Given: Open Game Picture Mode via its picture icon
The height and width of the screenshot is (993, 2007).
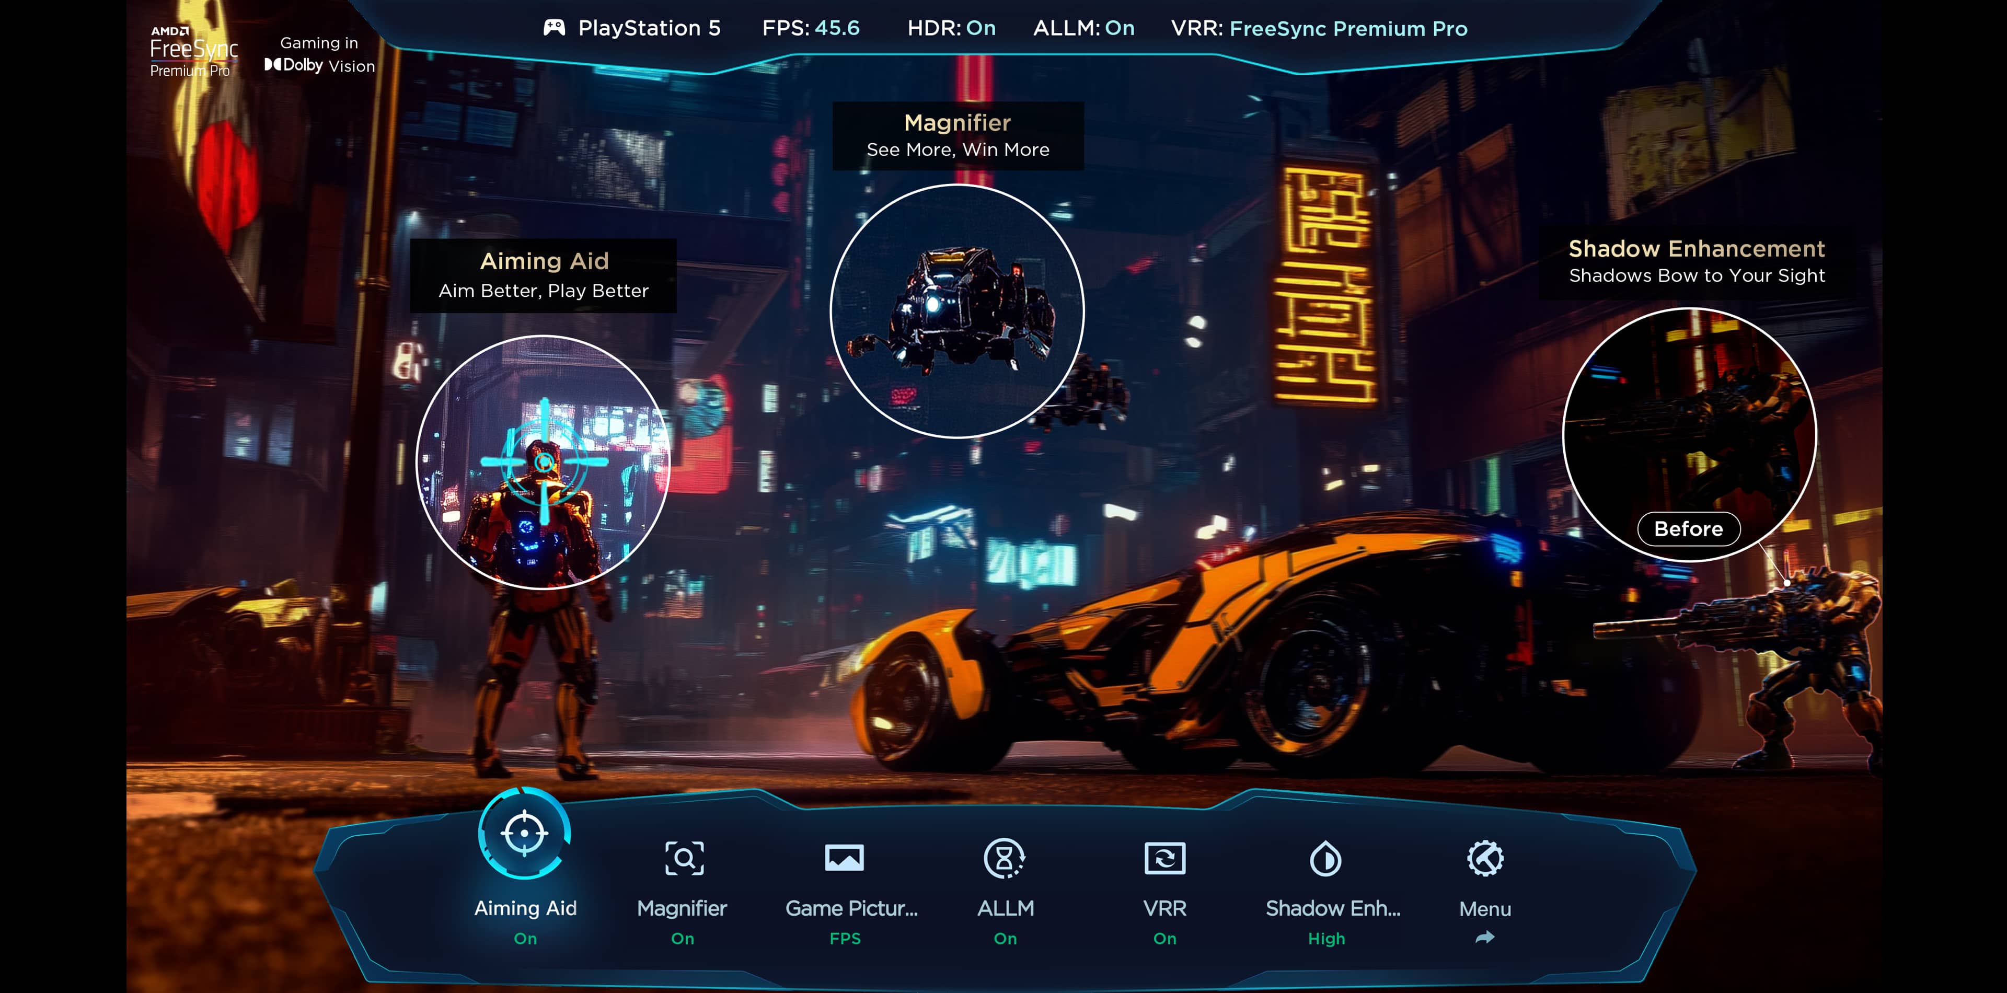Looking at the screenshot, I should click(845, 858).
